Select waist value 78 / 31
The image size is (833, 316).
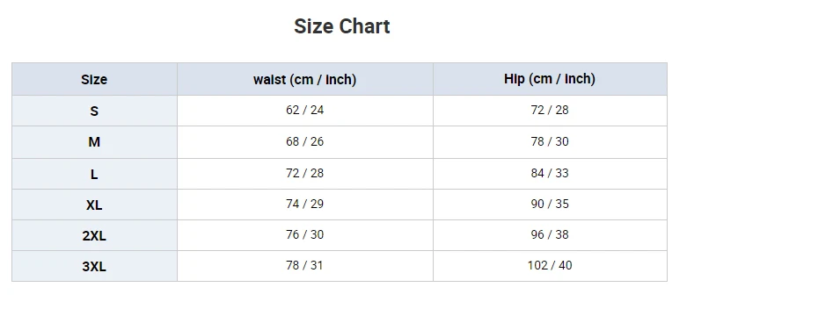click(x=305, y=266)
